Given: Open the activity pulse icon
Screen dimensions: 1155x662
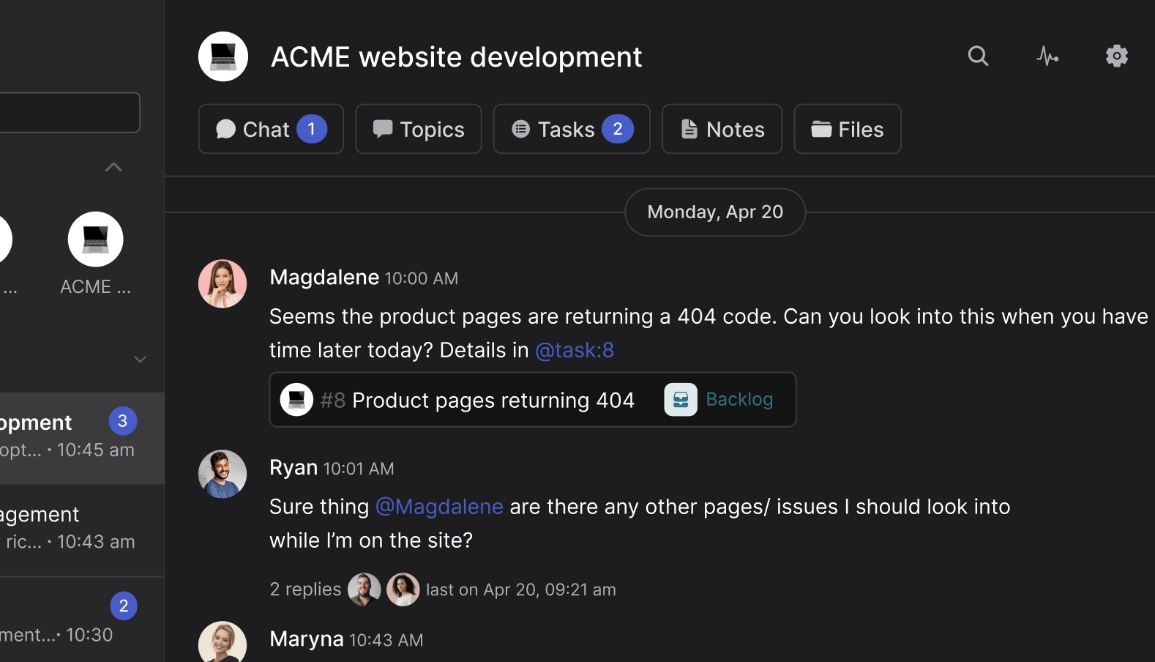Looking at the screenshot, I should click(x=1047, y=56).
